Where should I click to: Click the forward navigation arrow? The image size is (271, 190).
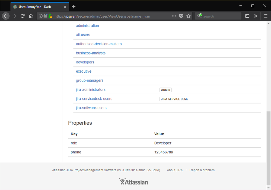pyautogui.click(x=14, y=16)
